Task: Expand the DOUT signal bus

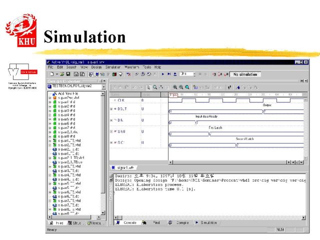Action: pyautogui.click(x=111, y=109)
